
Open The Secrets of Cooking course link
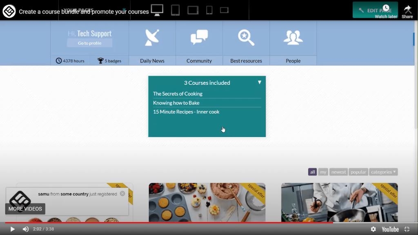178,94
